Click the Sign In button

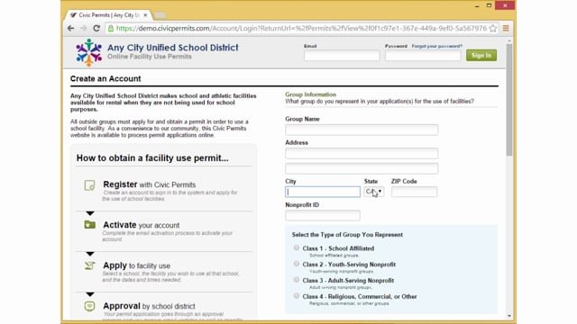(x=481, y=56)
